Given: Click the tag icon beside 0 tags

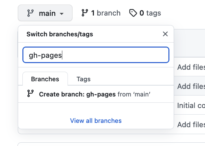Looking at the screenshot, I should pyautogui.click(x=133, y=13).
